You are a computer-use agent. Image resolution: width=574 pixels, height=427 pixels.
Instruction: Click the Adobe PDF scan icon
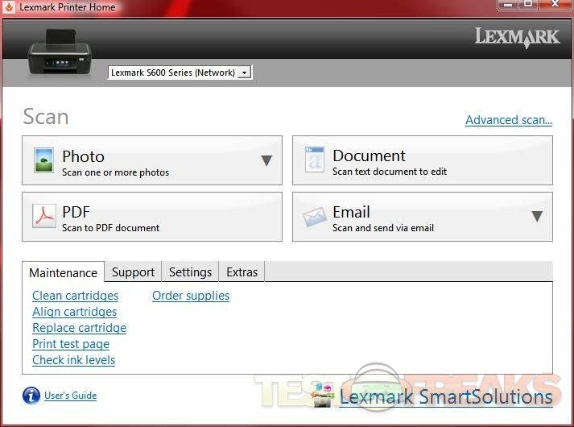point(43,217)
